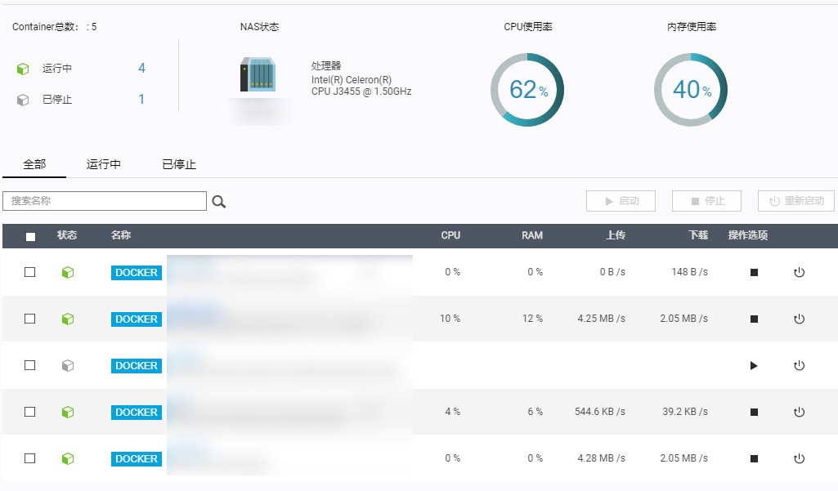Toggle the select-all checkbox in the table header
This screenshot has height=491, width=838.
[30, 237]
